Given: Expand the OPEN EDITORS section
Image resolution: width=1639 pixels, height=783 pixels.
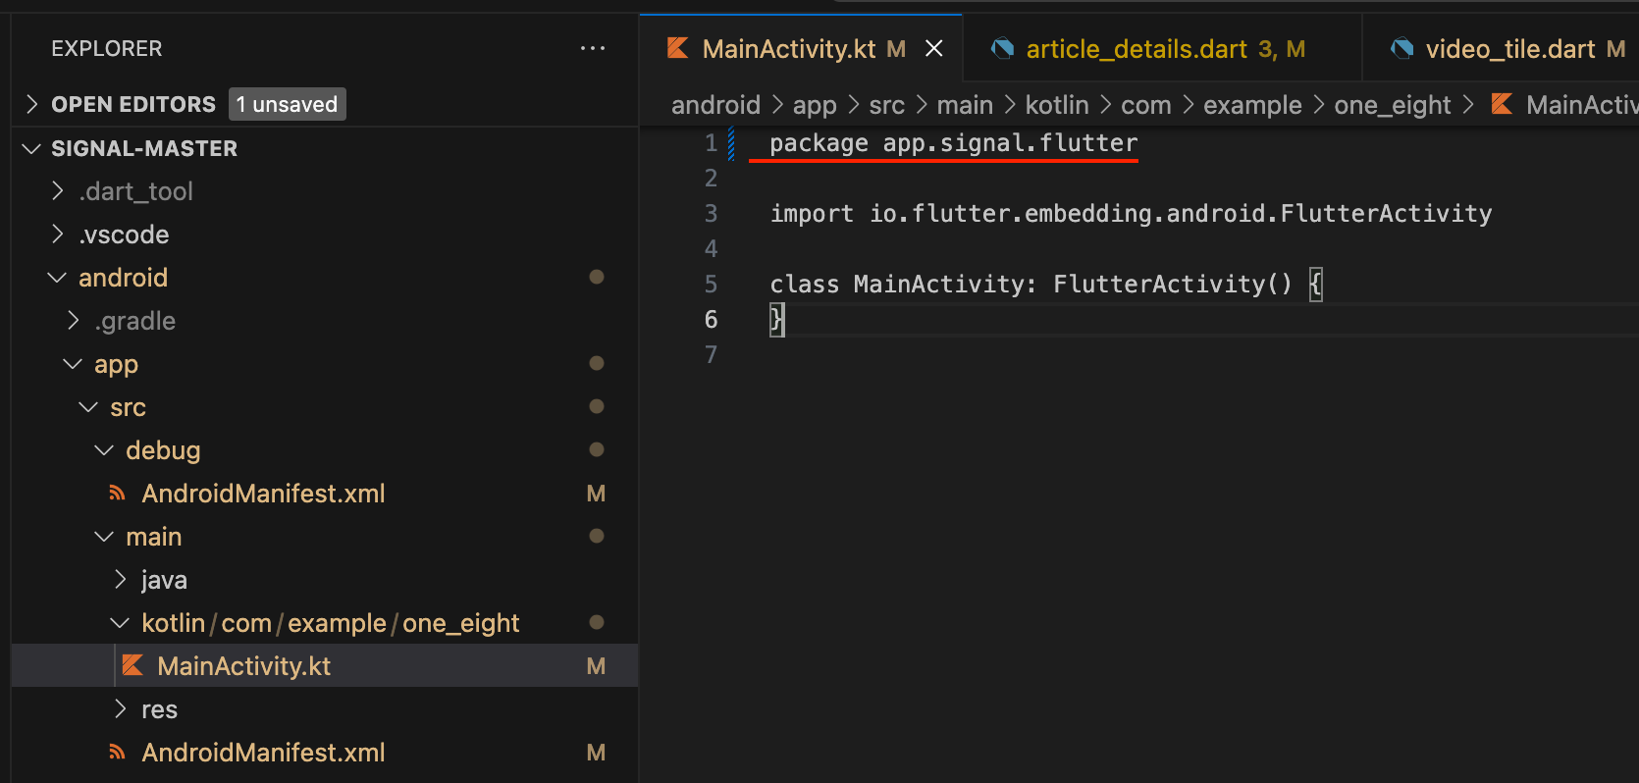Looking at the screenshot, I should (x=32, y=104).
